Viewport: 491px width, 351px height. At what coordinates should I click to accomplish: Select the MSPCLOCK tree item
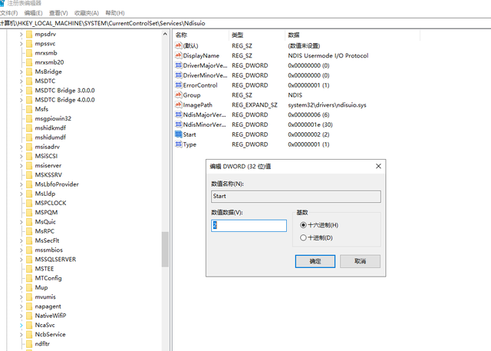click(51, 203)
